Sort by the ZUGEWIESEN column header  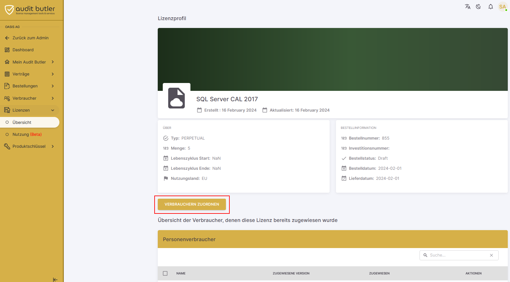point(379,274)
